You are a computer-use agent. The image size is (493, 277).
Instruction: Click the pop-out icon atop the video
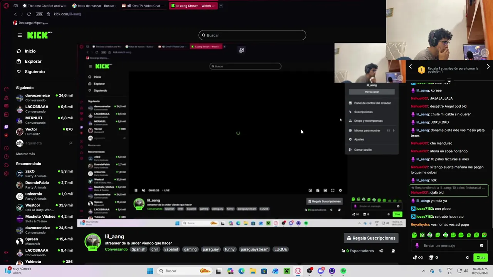coord(241,50)
